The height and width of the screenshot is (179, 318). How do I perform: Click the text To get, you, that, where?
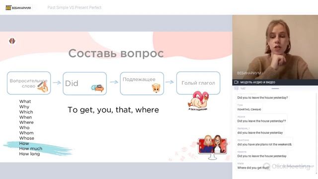click(x=113, y=110)
